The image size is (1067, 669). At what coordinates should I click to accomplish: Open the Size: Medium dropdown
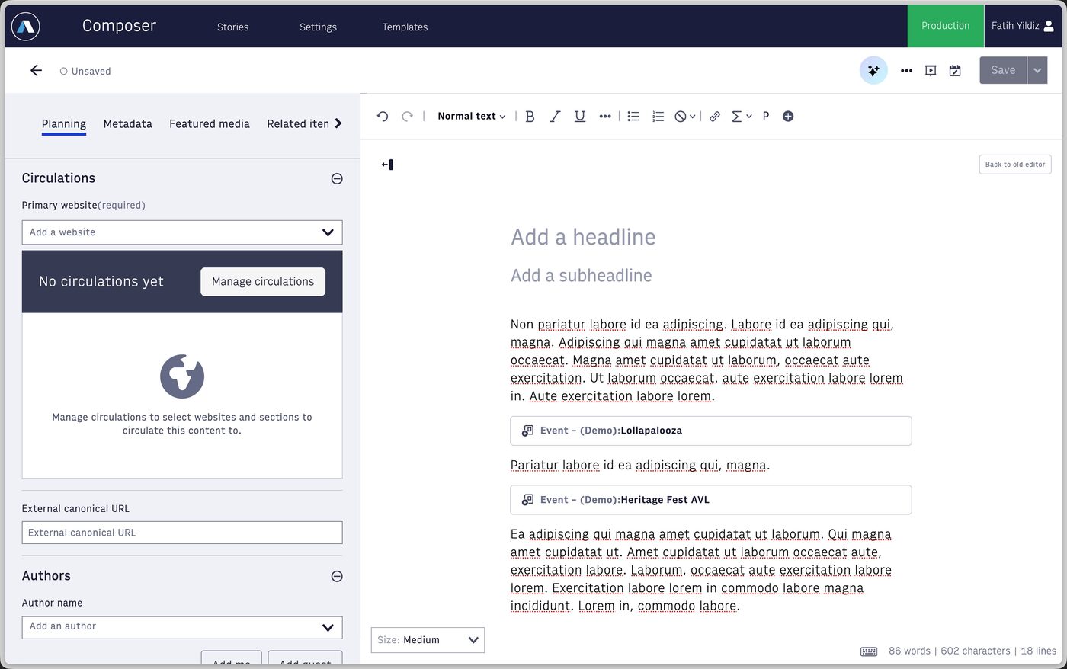click(428, 640)
